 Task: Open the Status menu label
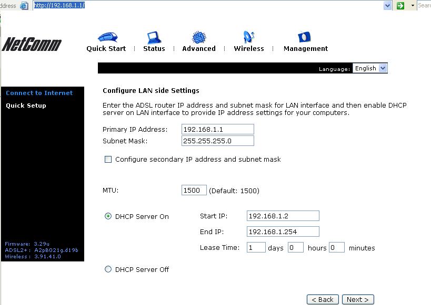point(154,48)
